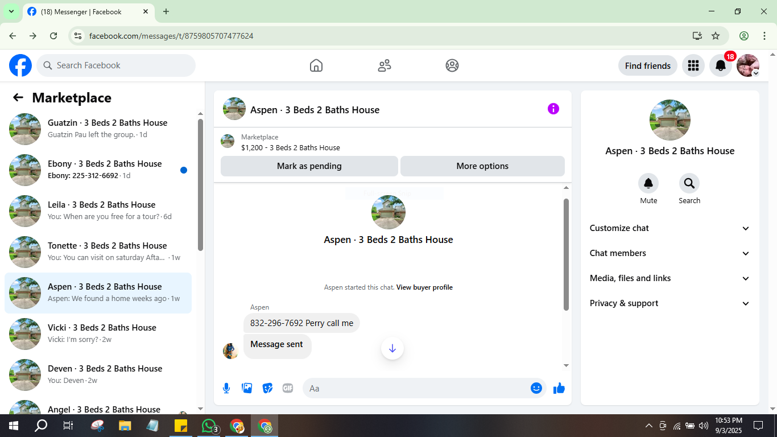Click the Chrome address bar URL
This screenshot has height=437, width=777.
[171, 36]
